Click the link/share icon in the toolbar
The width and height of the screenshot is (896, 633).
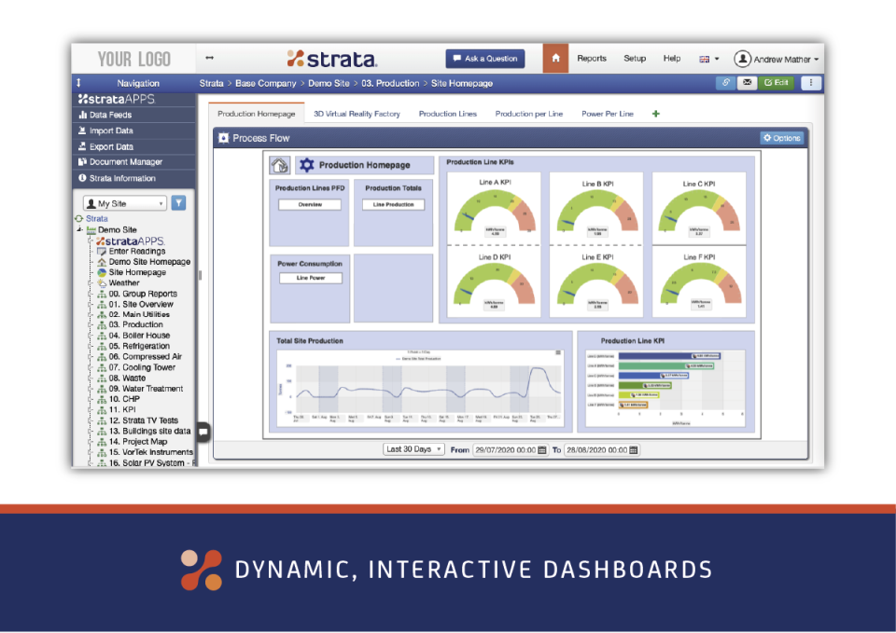725,83
